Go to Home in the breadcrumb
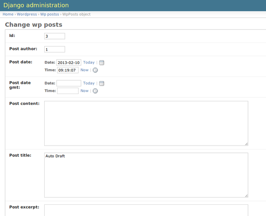 [x=8, y=14]
